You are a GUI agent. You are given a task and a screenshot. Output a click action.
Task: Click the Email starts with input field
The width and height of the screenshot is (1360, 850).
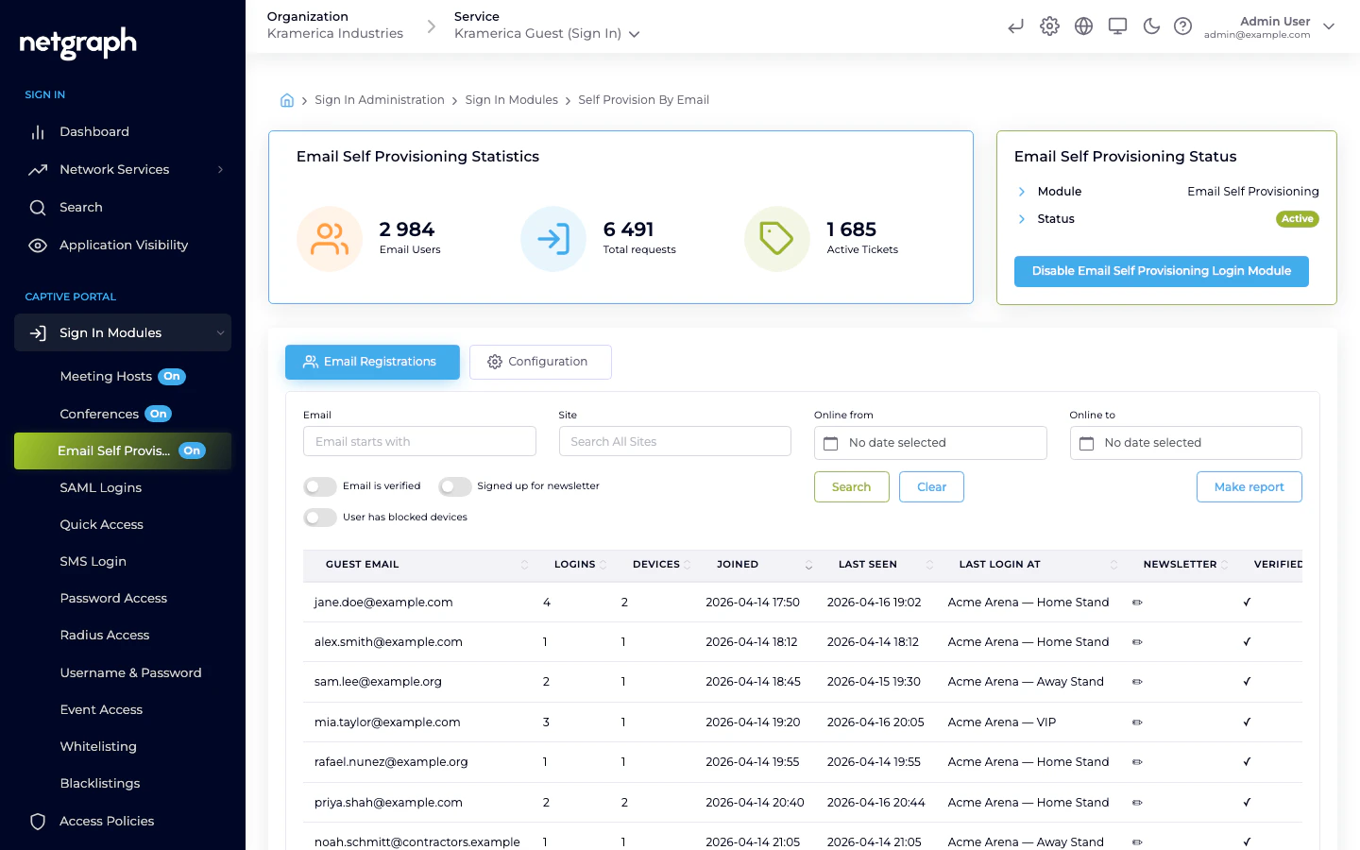click(419, 441)
